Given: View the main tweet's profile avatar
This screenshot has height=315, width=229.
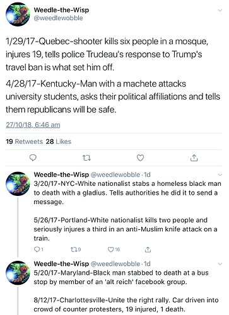Looking at the screenshot, I should tap(18, 14).
